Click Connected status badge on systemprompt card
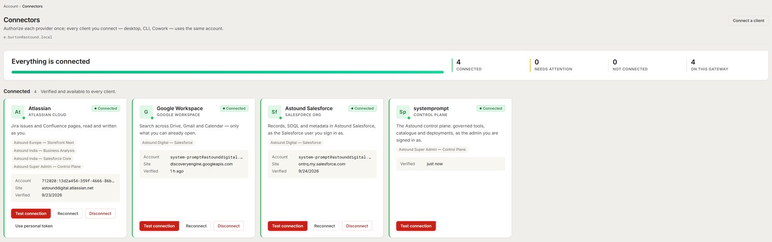Screen dimensions: 772x242 point(491,108)
